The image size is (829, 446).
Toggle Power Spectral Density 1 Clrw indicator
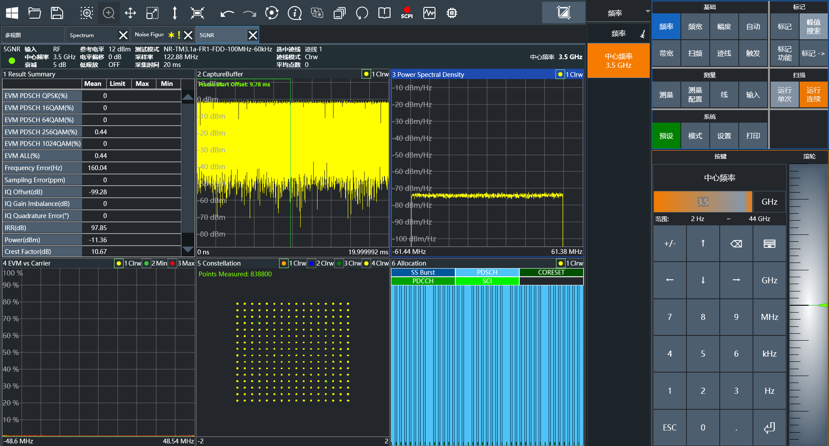[560, 74]
